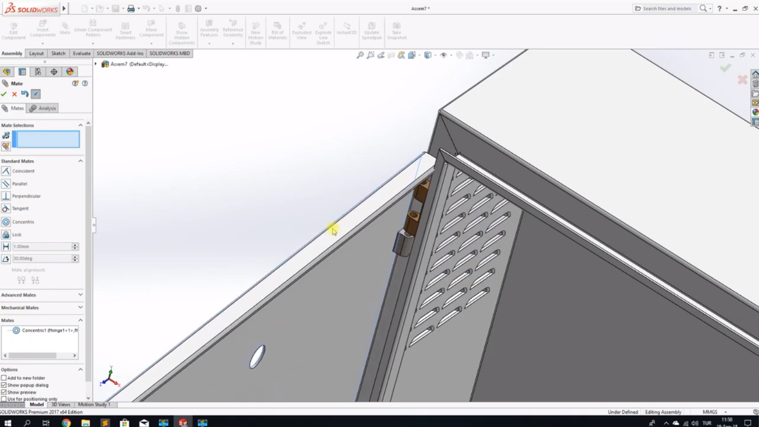Click the Mate Selections input box
Screen dimensions: 759x427
tap(46, 139)
